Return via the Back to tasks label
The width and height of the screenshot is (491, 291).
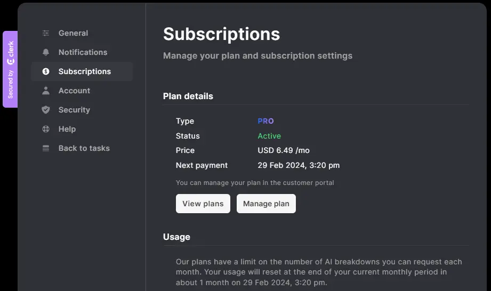84,148
